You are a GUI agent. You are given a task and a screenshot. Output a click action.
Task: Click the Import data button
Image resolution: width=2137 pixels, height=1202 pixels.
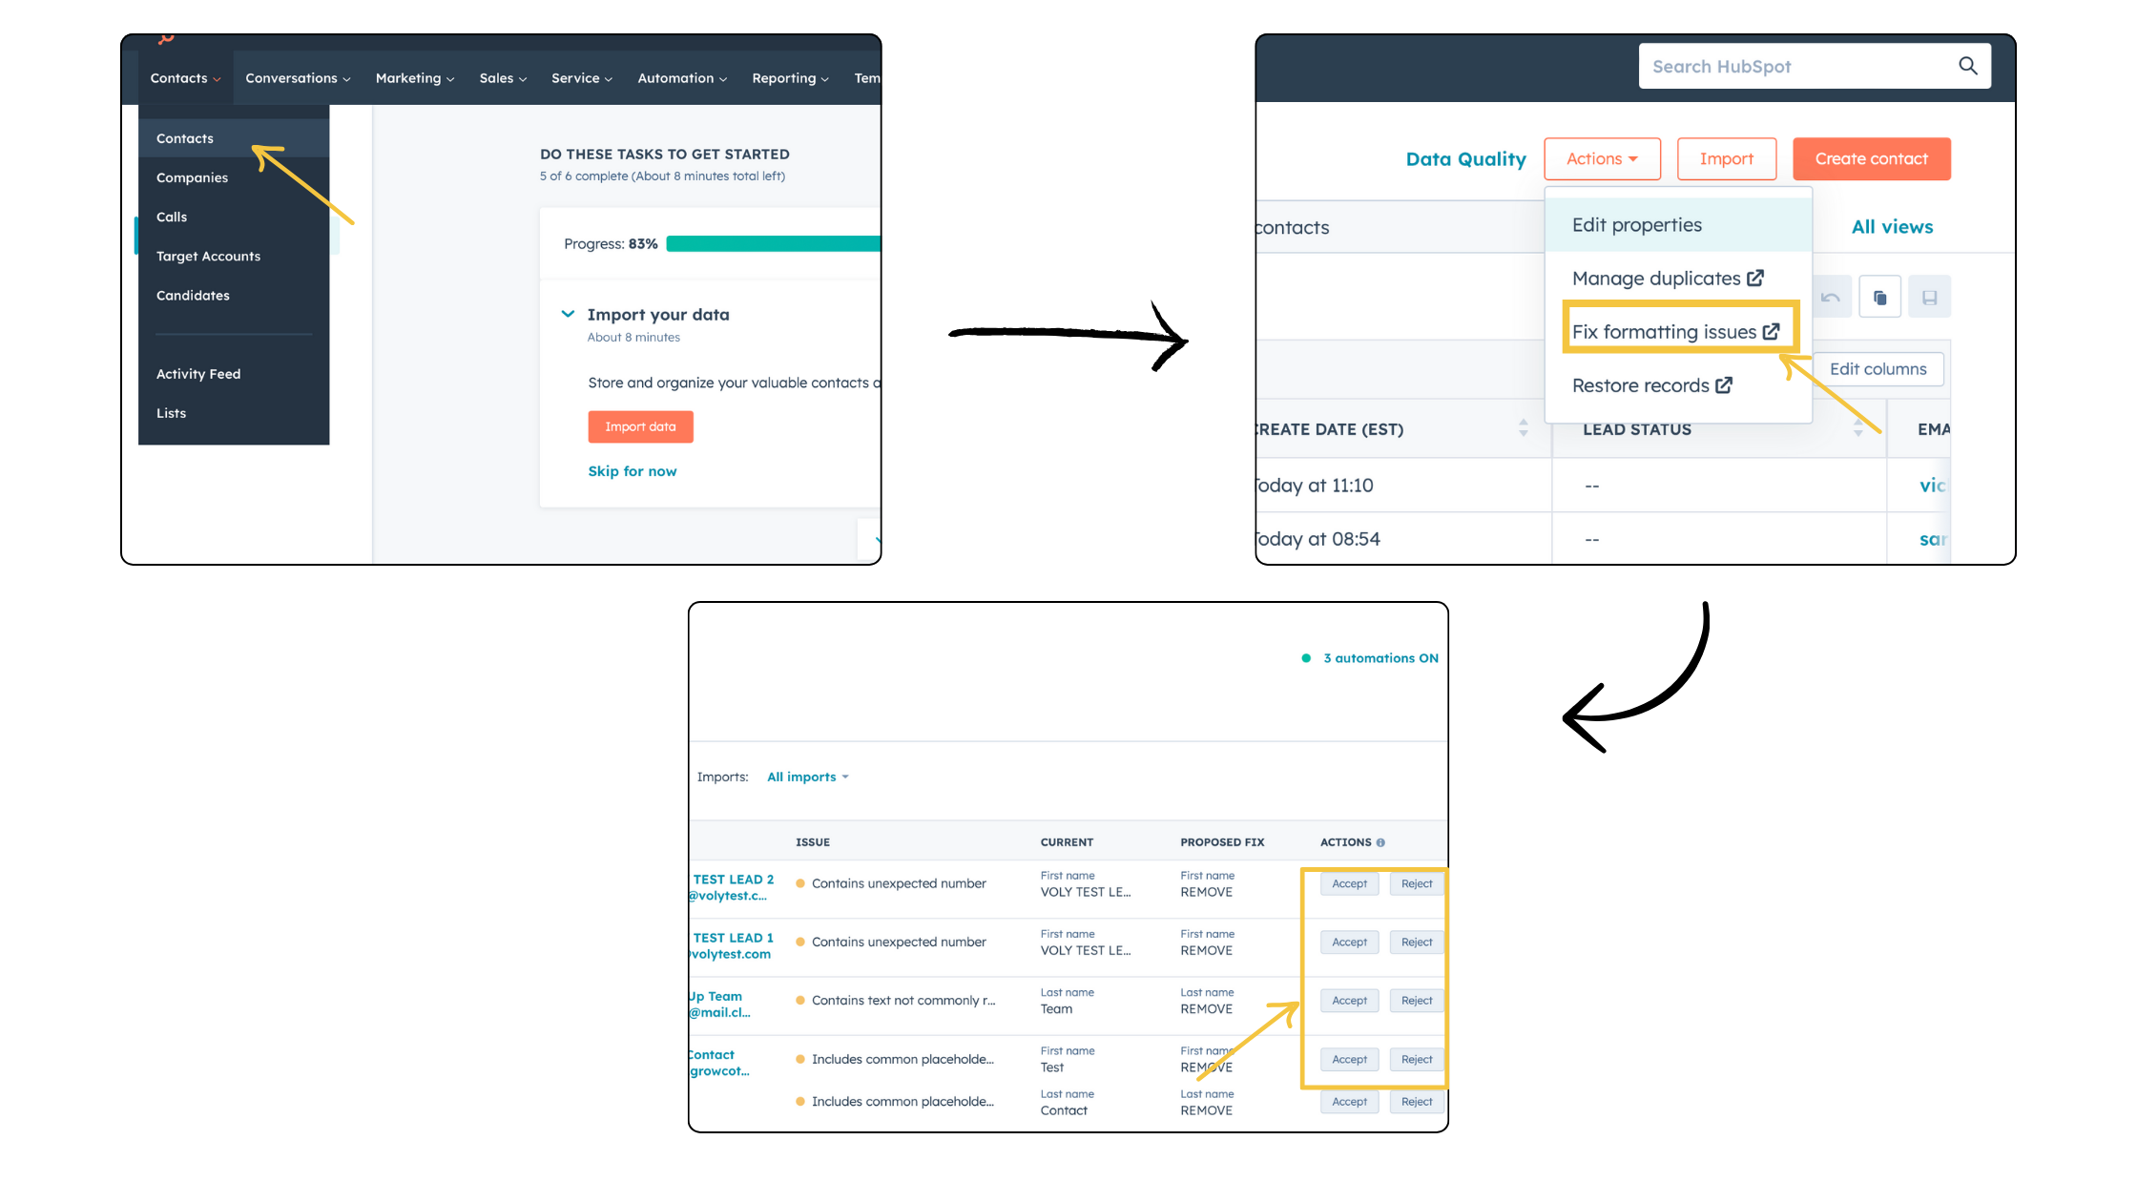pos(640,427)
